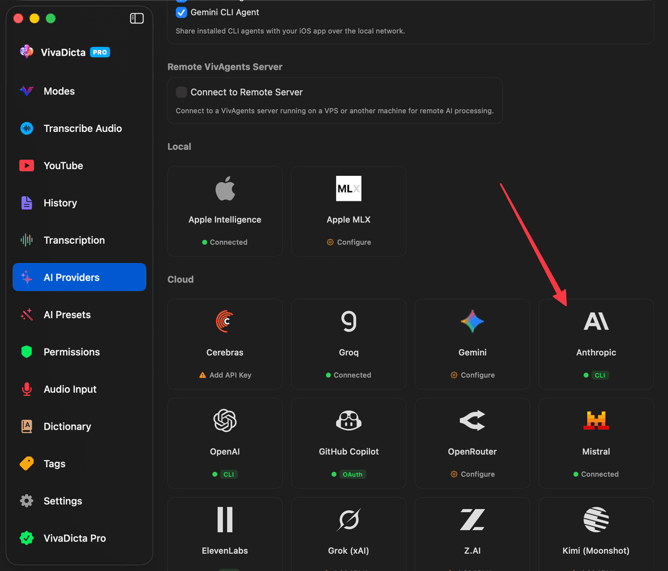Open the Mistral provider icon
The height and width of the screenshot is (571, 668).
596,421
